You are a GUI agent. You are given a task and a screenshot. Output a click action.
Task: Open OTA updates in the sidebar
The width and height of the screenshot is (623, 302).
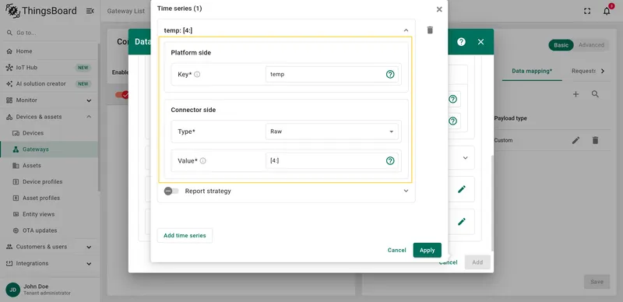[x=49, y=230]
